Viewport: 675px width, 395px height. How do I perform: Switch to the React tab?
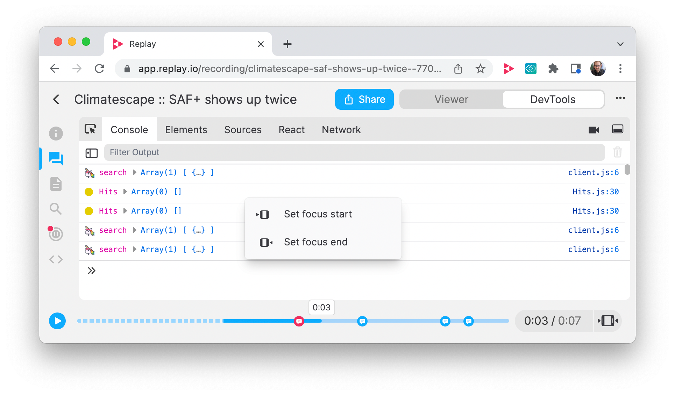click(291, 129)
